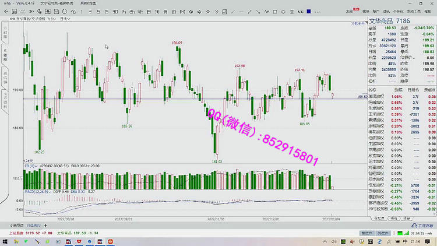Expand the 日线 period dropdown
The image size is (437, 246).
tap(65, 19)
